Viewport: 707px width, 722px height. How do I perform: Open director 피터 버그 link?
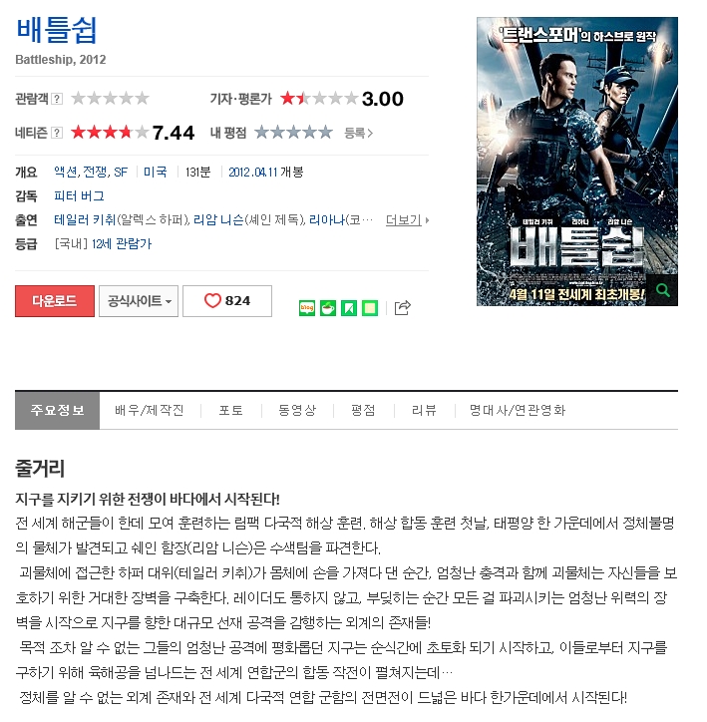pos(79,196)
